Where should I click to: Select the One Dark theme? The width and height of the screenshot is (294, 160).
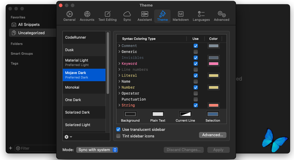(84, 100)
